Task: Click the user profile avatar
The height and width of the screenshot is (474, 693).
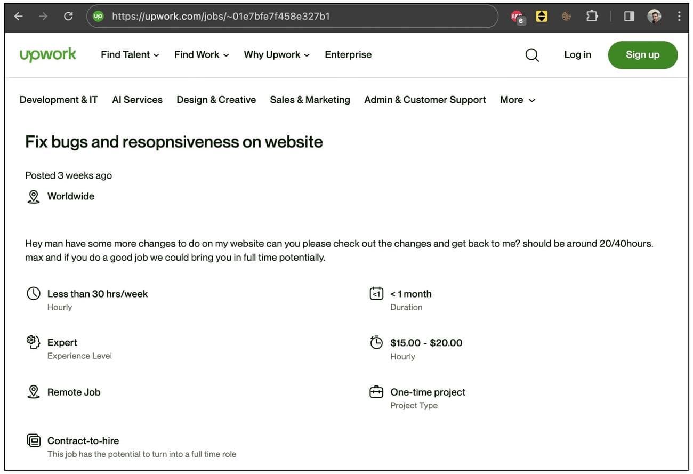Action: click(655, 17)
